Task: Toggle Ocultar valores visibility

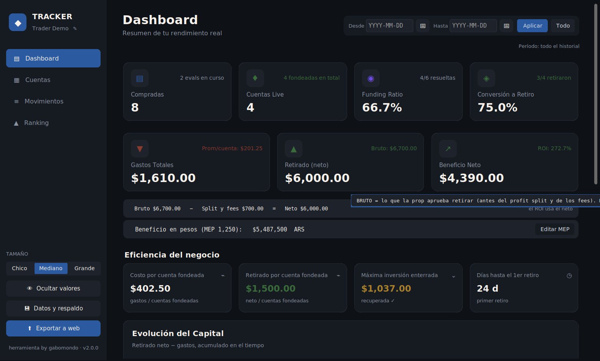Action: click(53, 289)
